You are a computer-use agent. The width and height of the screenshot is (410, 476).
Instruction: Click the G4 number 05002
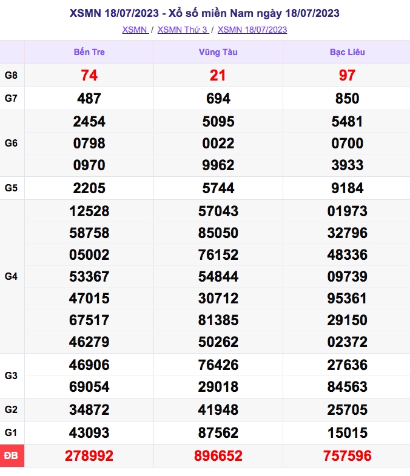pyautogui.click(x=89, y=255)
